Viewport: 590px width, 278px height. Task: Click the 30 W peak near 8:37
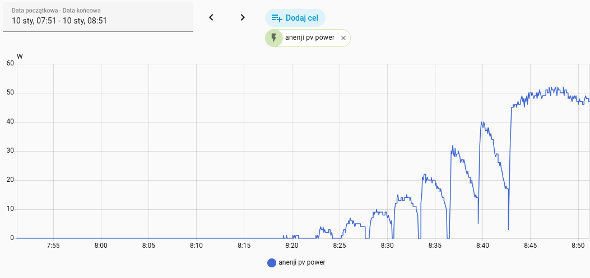452,146
